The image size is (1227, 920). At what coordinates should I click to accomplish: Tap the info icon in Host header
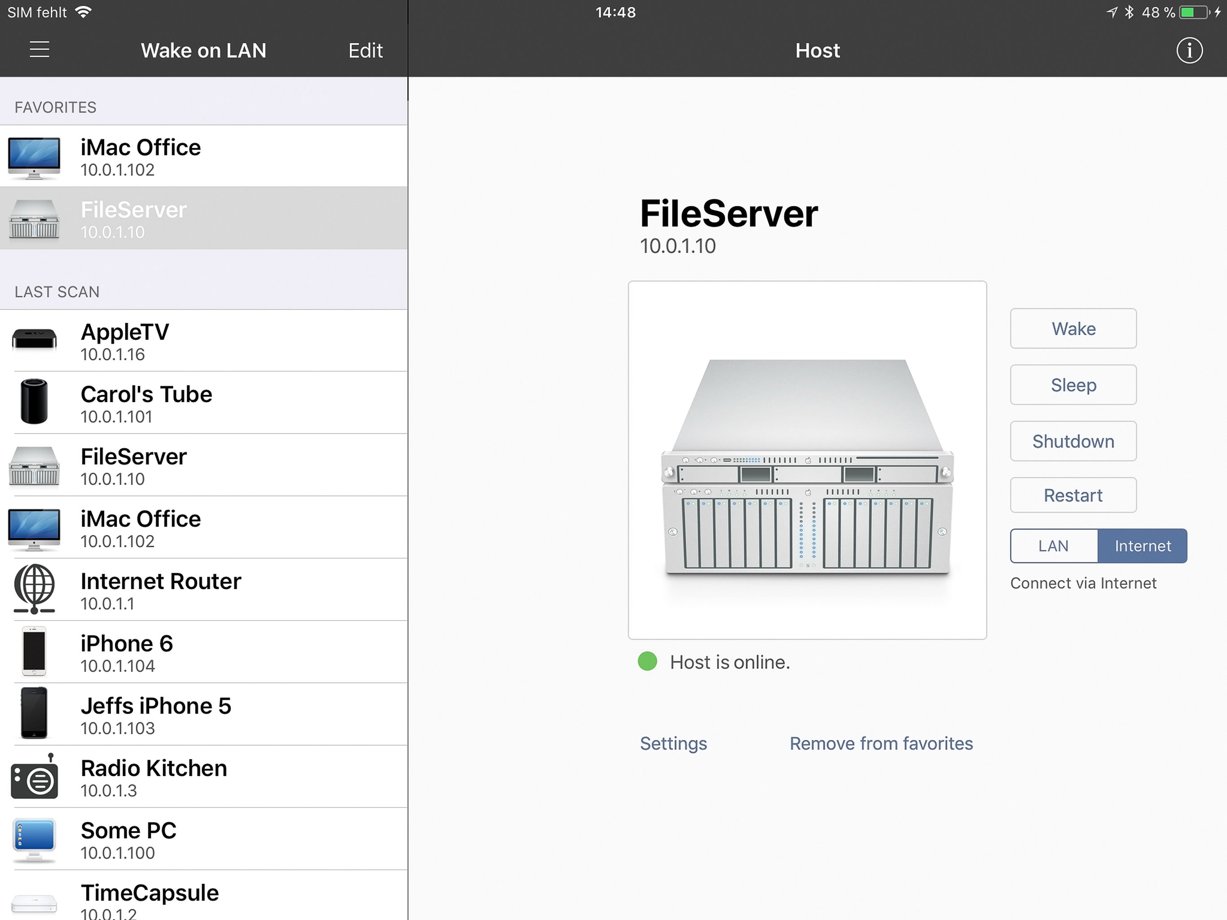[1189, 50]
